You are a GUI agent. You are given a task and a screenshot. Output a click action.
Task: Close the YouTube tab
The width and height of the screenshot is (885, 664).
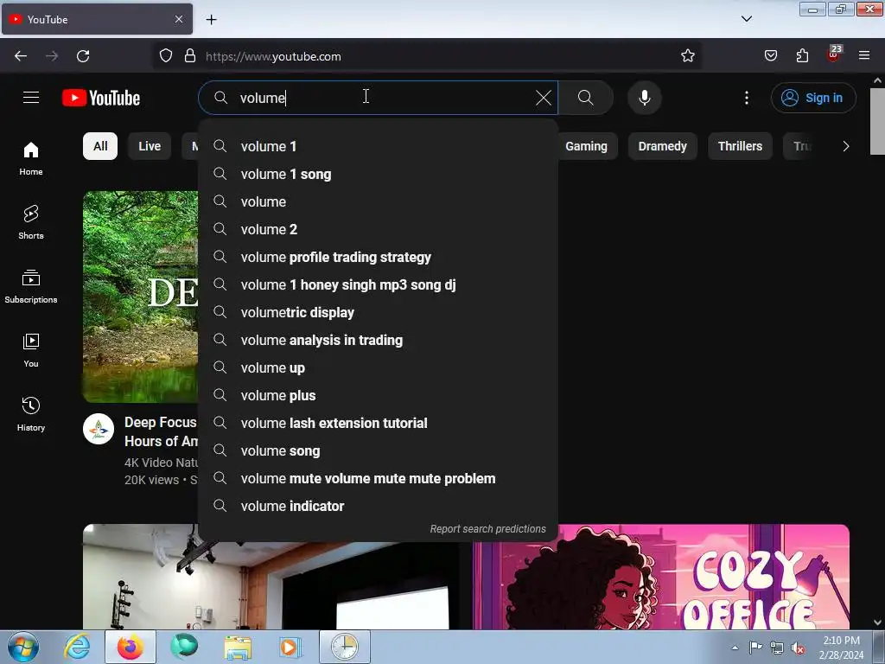(179, 19)
